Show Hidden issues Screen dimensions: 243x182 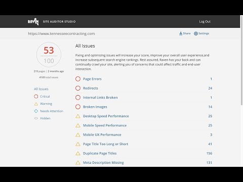45,118
